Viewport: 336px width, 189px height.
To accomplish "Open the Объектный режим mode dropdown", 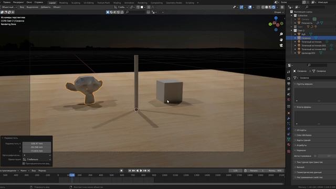I will coord(9,7).
